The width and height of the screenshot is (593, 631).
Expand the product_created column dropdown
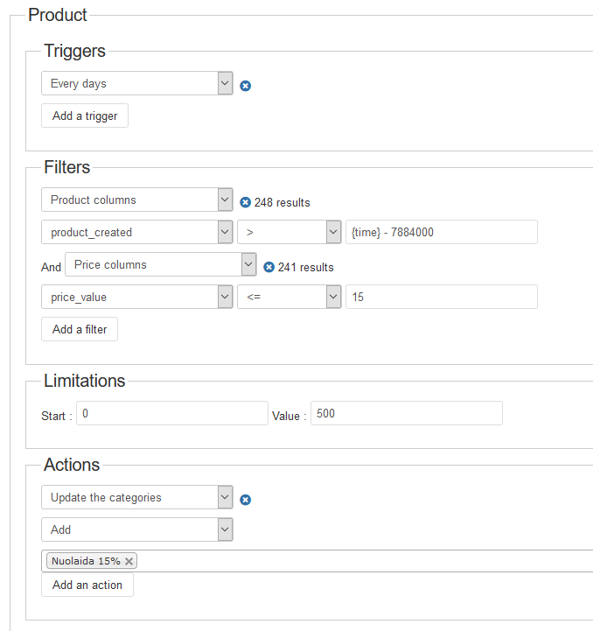[x=137, y=232]
